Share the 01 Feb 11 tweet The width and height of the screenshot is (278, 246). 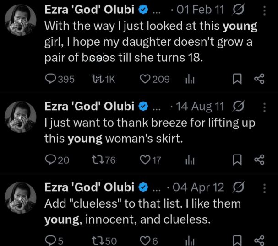[x=259, y=80]
